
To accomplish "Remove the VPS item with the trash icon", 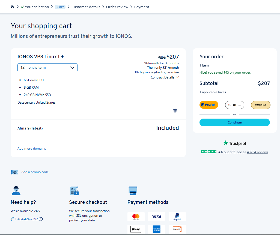I will pyautogui.click(x=175, y=110).
